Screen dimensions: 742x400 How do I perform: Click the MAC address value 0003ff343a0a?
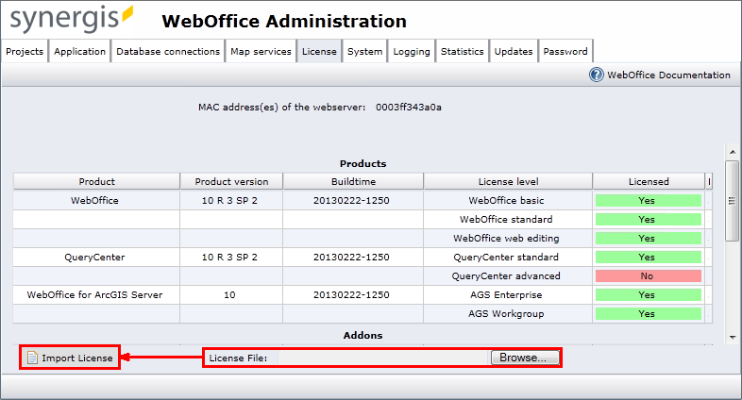pos(409,108)
